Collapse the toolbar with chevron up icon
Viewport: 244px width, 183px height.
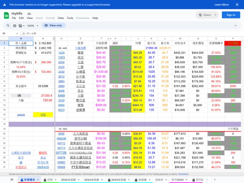point(235,25)
